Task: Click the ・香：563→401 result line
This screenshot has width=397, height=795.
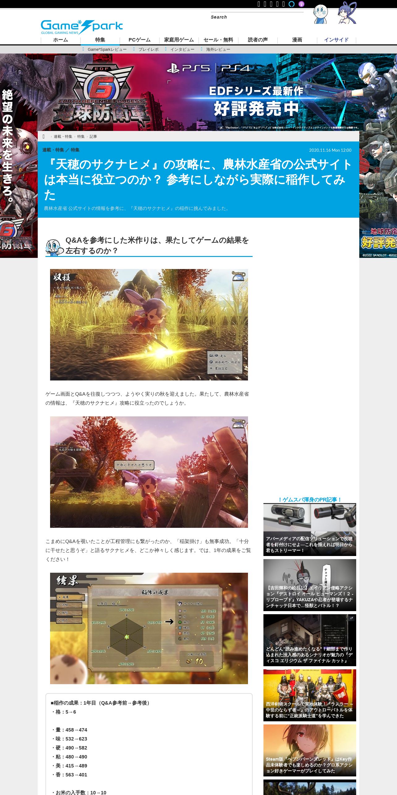Action: coord(69,775)
